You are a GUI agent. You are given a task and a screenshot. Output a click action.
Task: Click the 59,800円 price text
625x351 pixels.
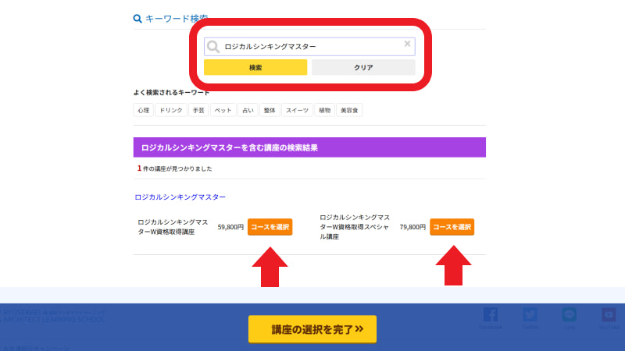tap(230, 227)
